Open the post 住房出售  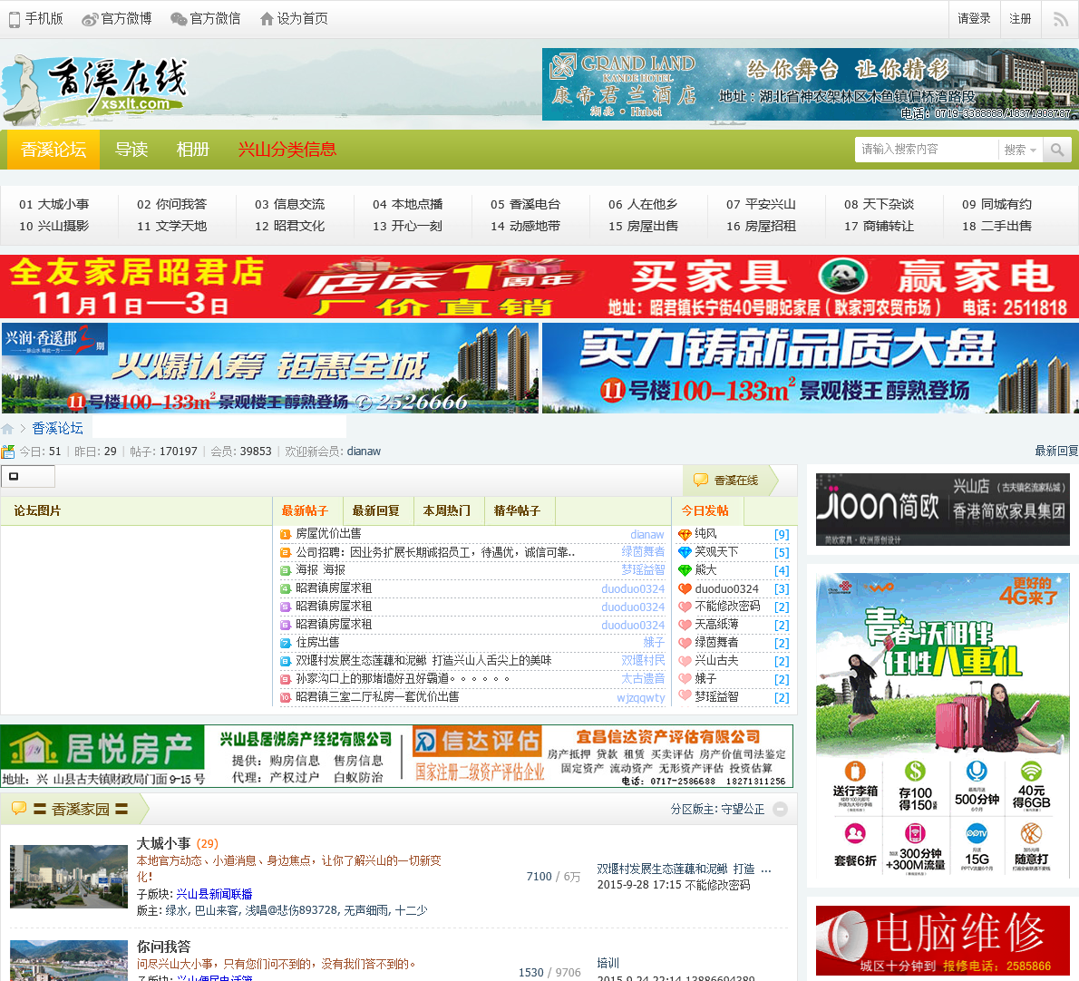coord(317,642)
